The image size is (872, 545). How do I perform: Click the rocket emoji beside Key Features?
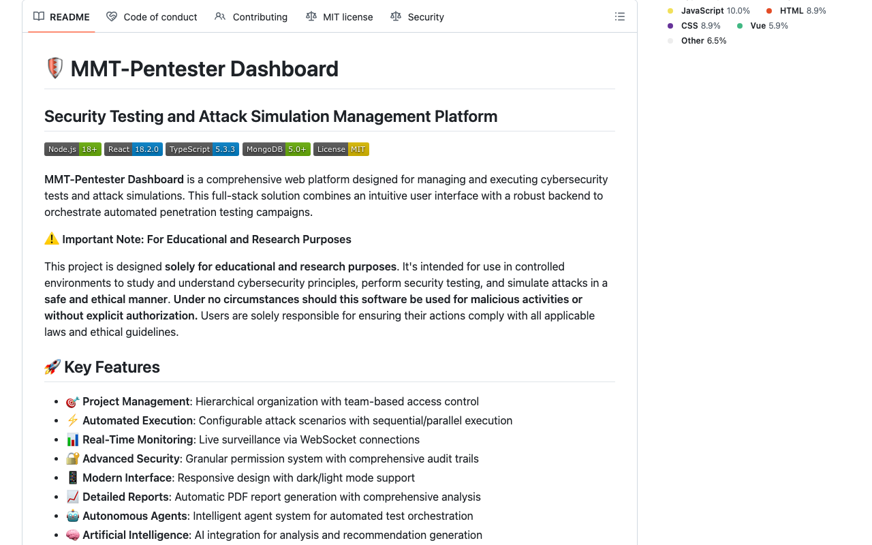click(52, 367)
